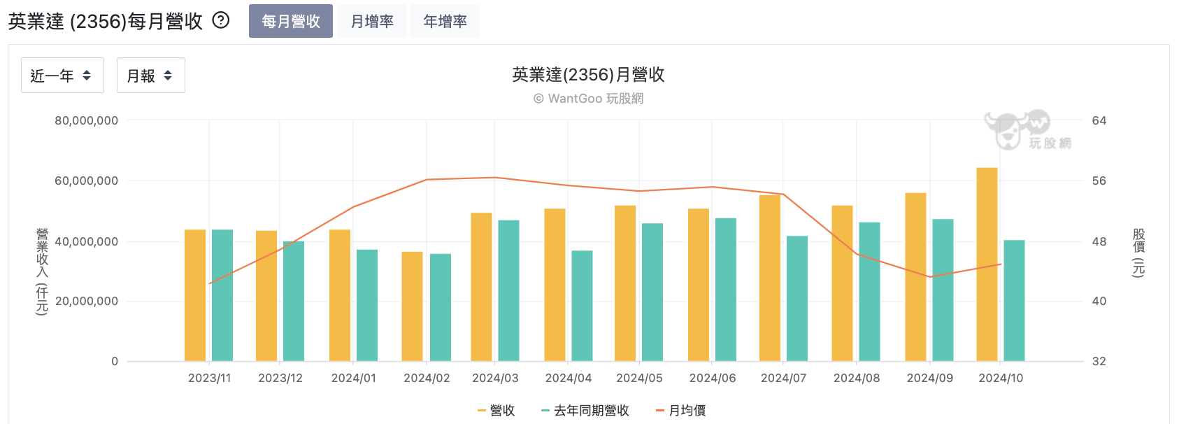Click the page heading 英業達 (2356)每月營收
1179x424 pixels.
(x=106, y=21)
